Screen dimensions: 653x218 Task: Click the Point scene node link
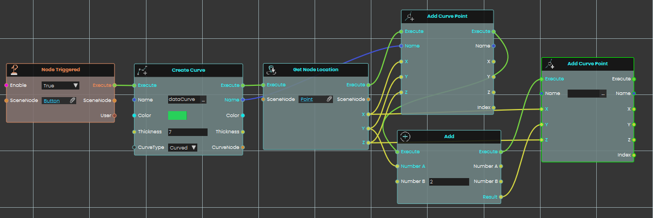coord(306,99)
